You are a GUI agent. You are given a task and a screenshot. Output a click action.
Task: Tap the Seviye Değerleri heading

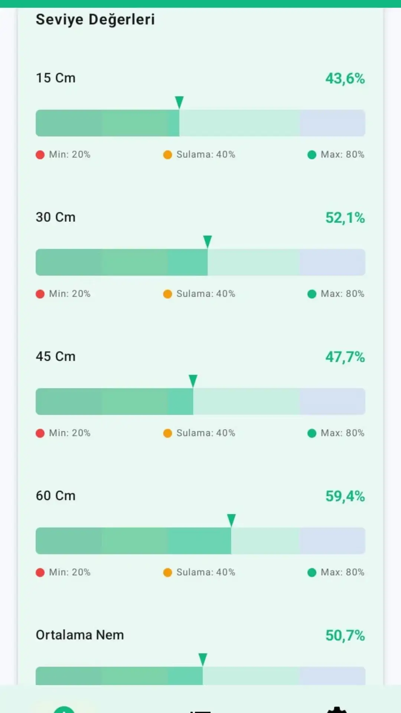coord(95,19)
